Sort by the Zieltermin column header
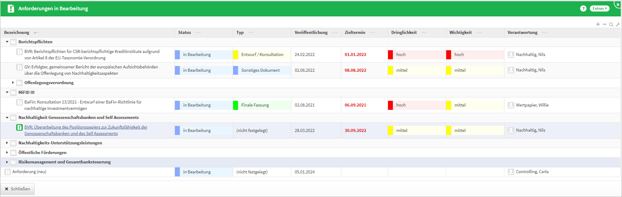Image resolution: width=622 pixels, height=197 pixels. pyautogui.click(x=355, y=32)
